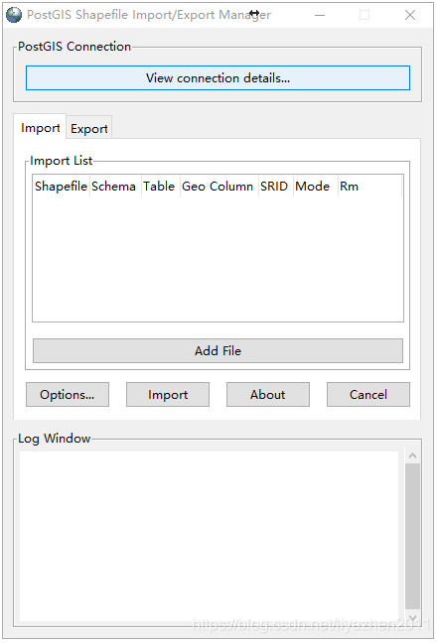Click the Shapefile column header
This screenshot has width=439, height=643.
click(x=61, y=187)
